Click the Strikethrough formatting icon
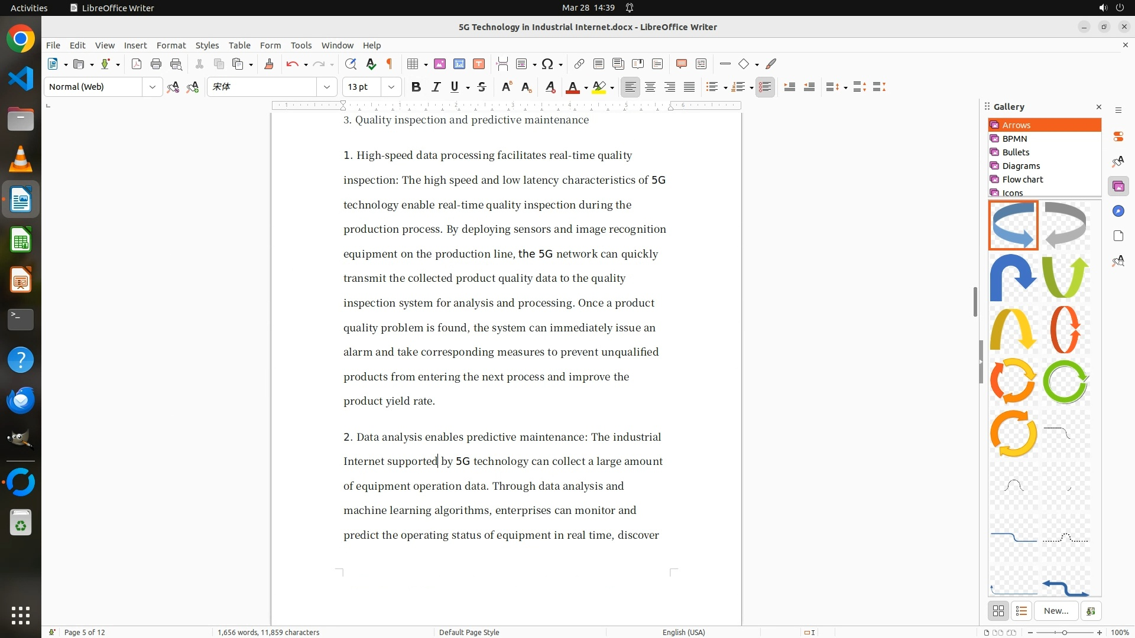Image resolution: width=1135 pixels, height=638 pixels. [x=482, y=87]
